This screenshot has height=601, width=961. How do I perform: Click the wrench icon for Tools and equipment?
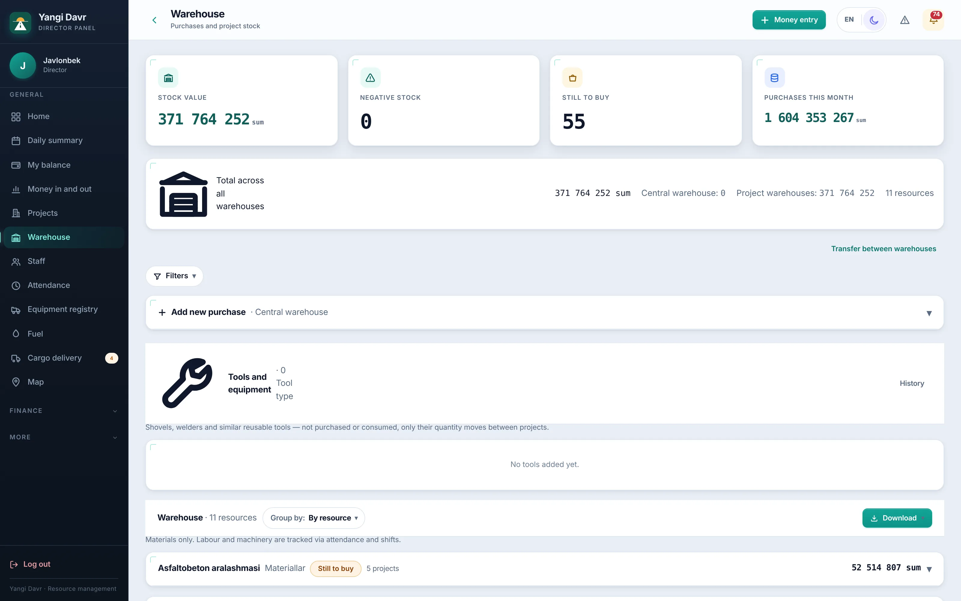187,383
